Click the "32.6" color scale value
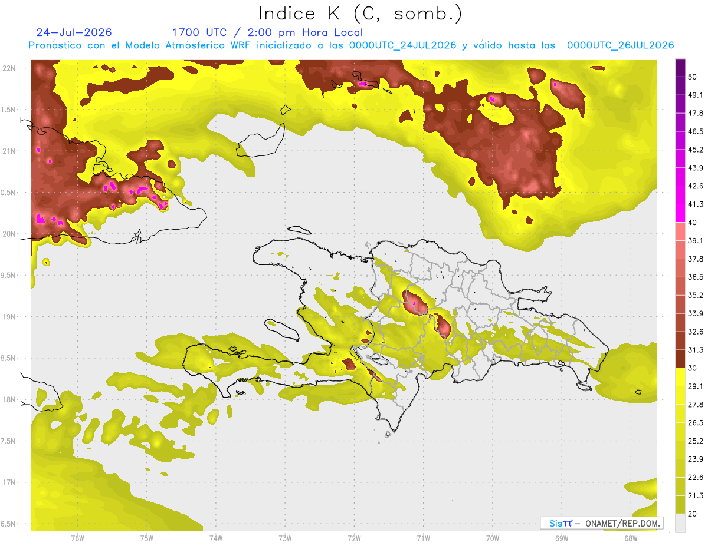708x546 pixels. pyautogui.click(x=695, y=332)
